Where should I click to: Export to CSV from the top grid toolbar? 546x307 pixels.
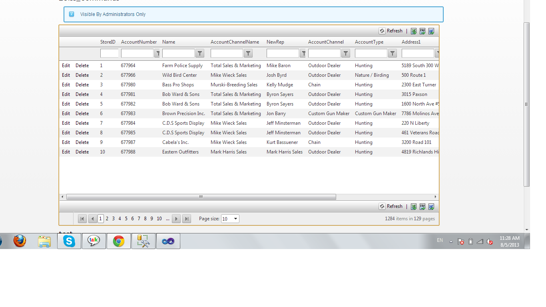coord(422,31)
